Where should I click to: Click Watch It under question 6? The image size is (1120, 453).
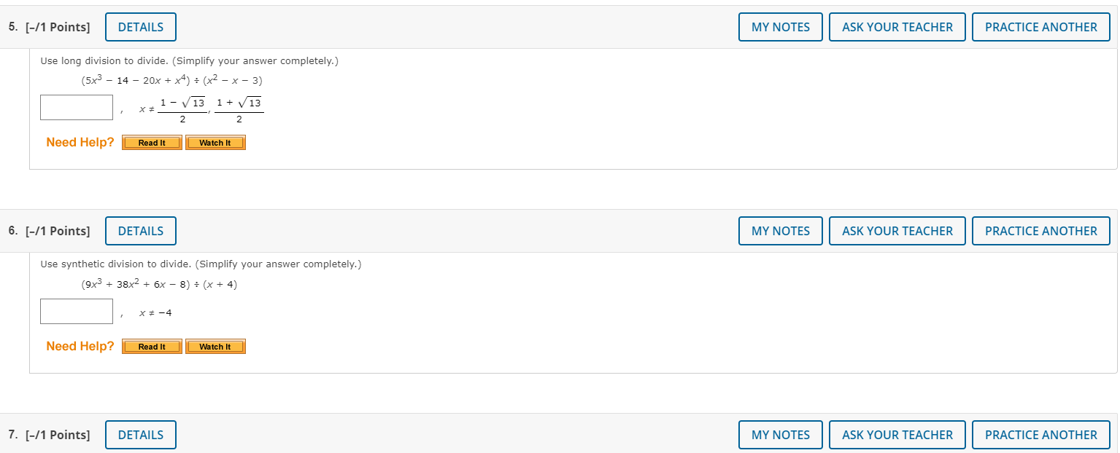coord(215,347)
